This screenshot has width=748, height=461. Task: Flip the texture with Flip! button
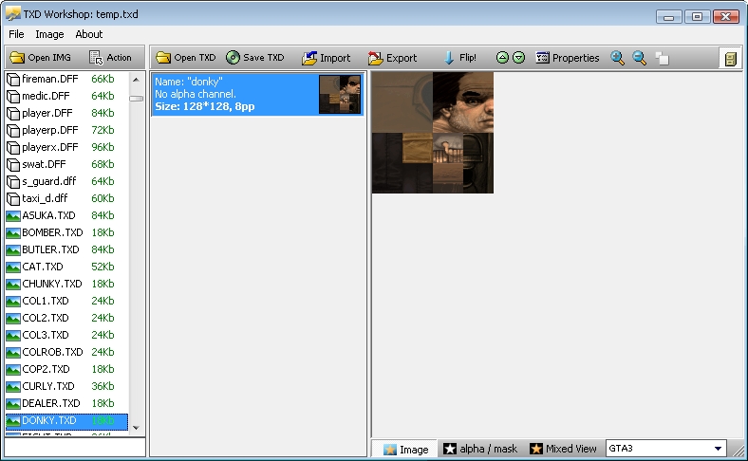coord(459,58)
